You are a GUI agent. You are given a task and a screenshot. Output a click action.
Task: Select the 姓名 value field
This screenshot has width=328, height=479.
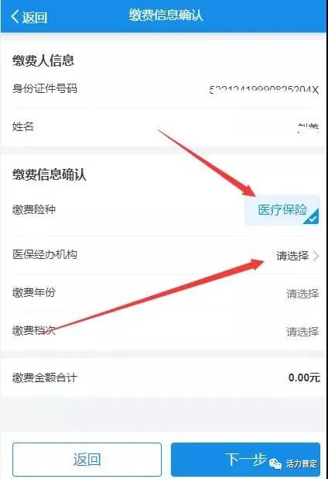pyautogui.click(x=308, y=128)
